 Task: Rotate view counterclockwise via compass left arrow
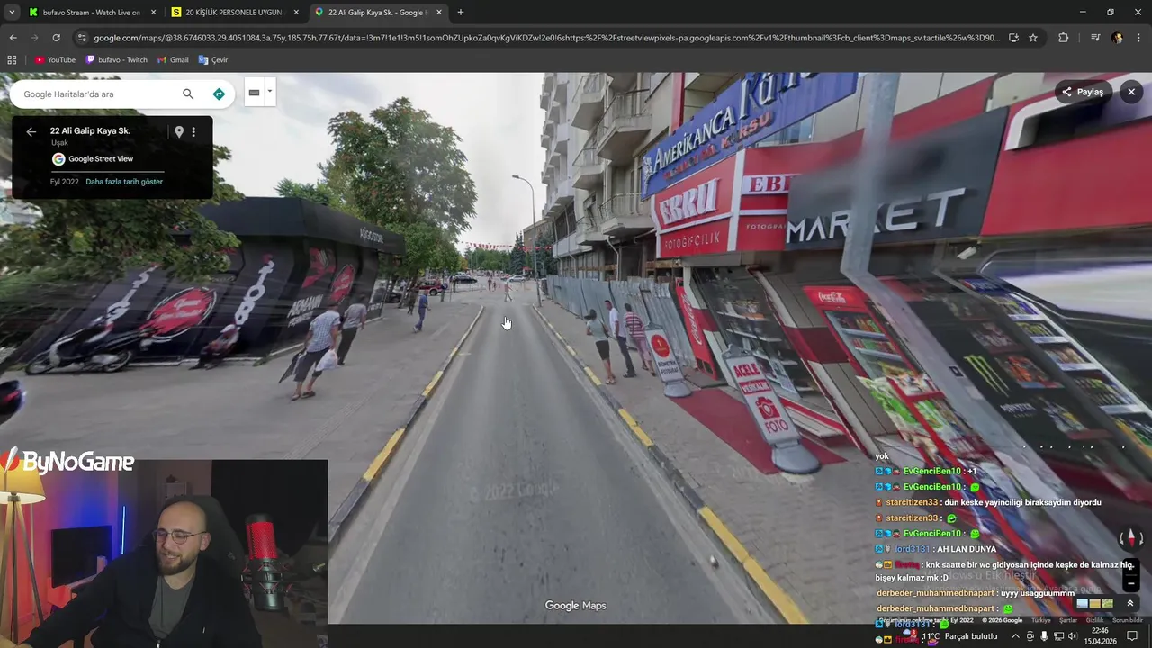coord(1121,538)
